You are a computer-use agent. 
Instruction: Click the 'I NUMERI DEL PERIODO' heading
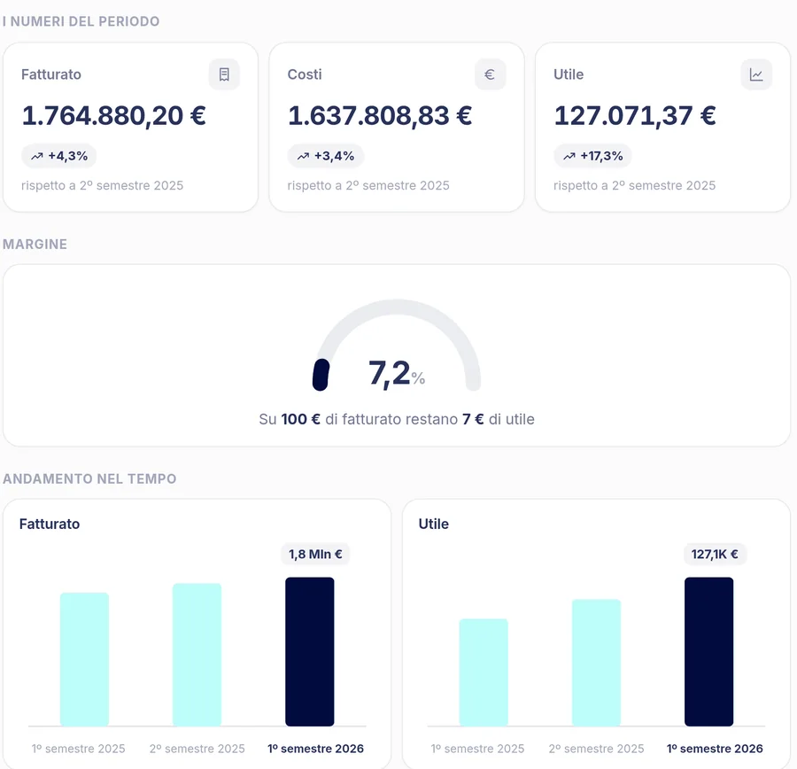tap(81, 21)
